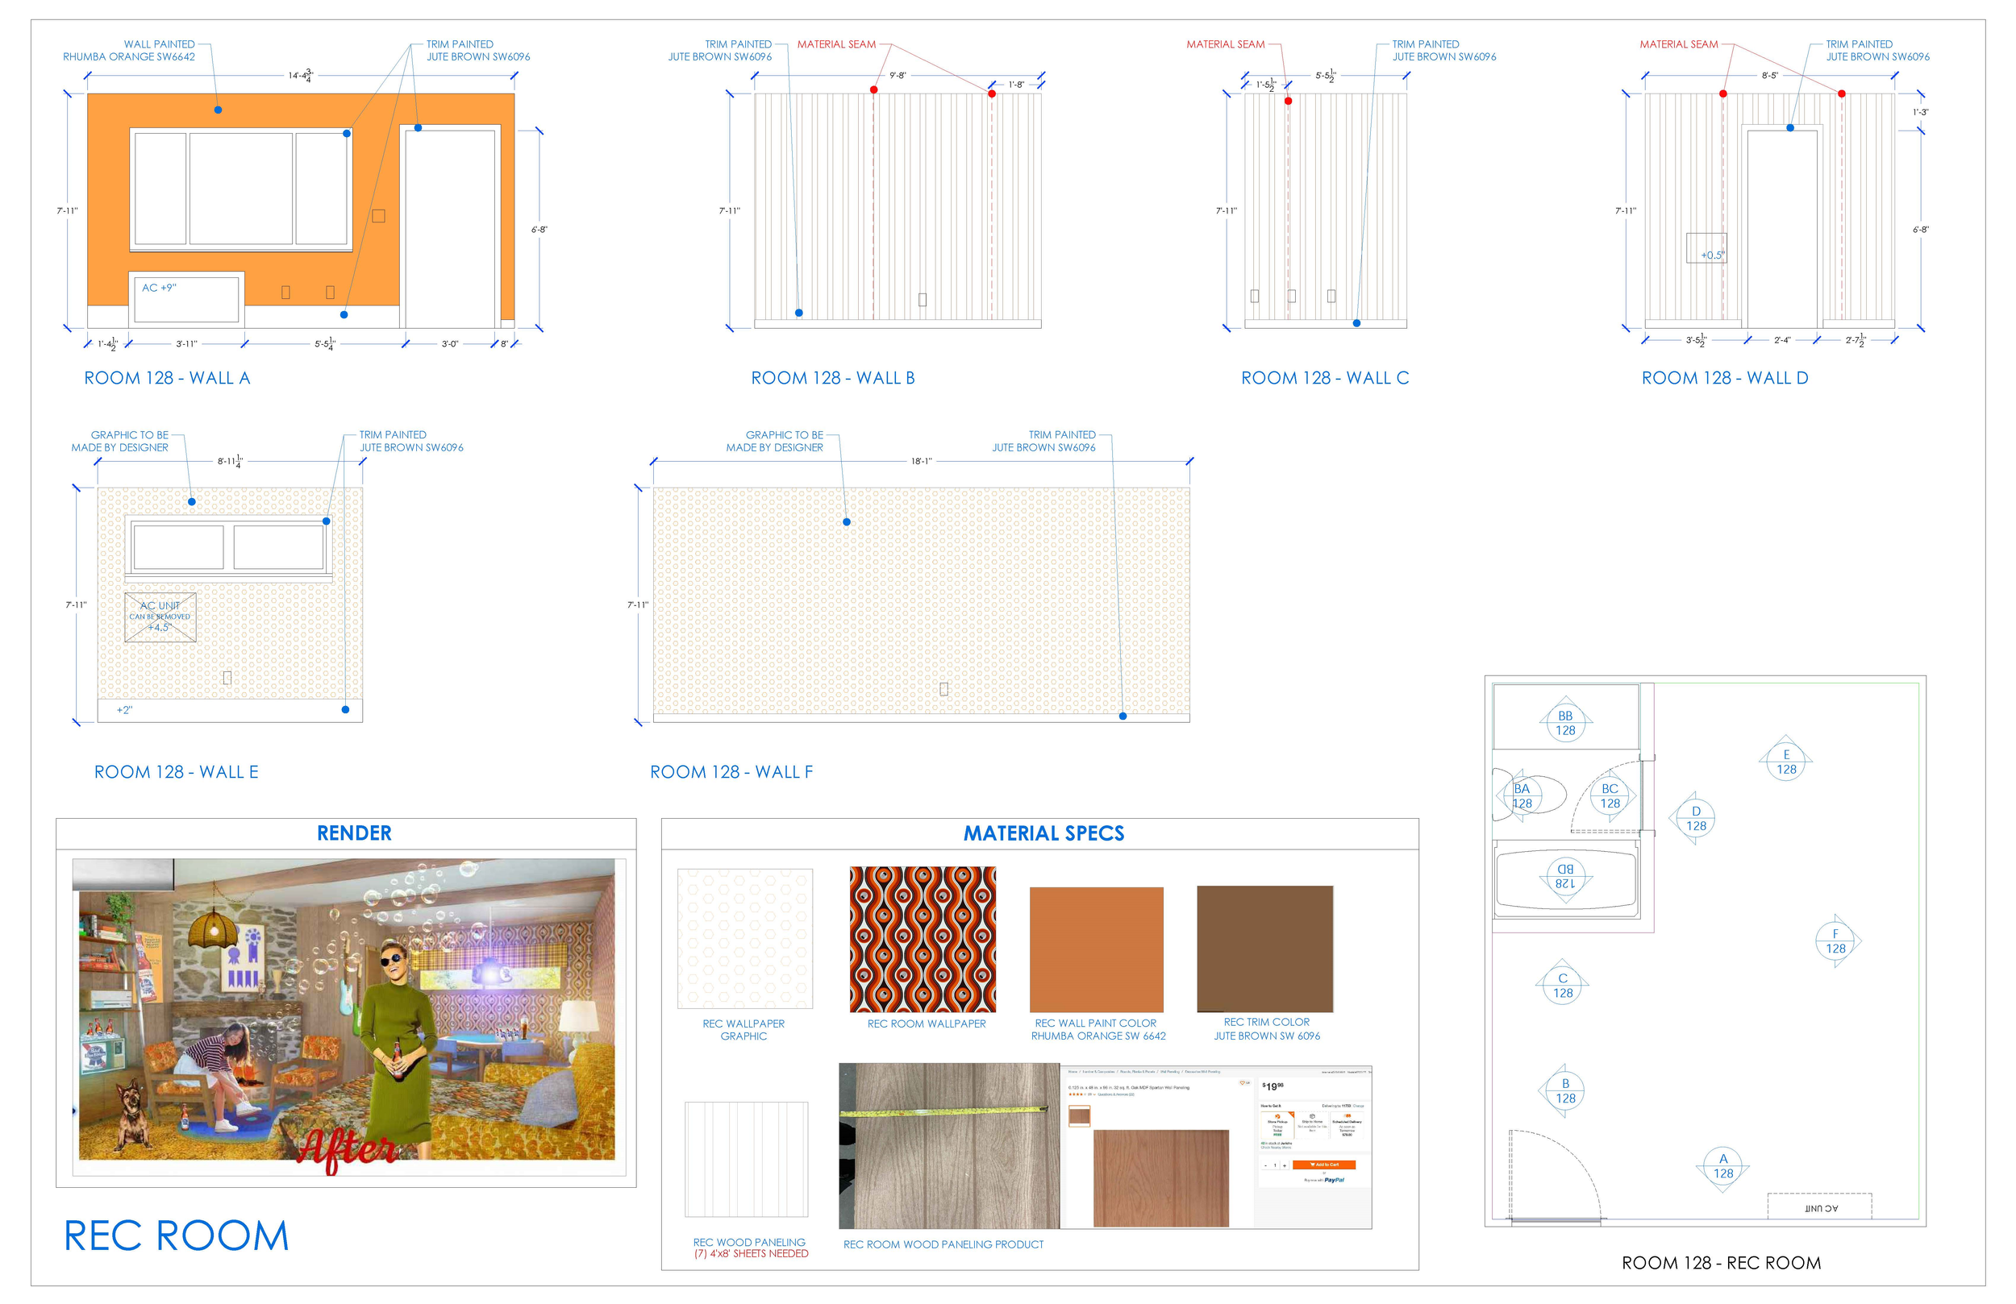Click the door opening on Wall A elevation
Screen dimensions: 2016x1304
(x=450, y=229)
